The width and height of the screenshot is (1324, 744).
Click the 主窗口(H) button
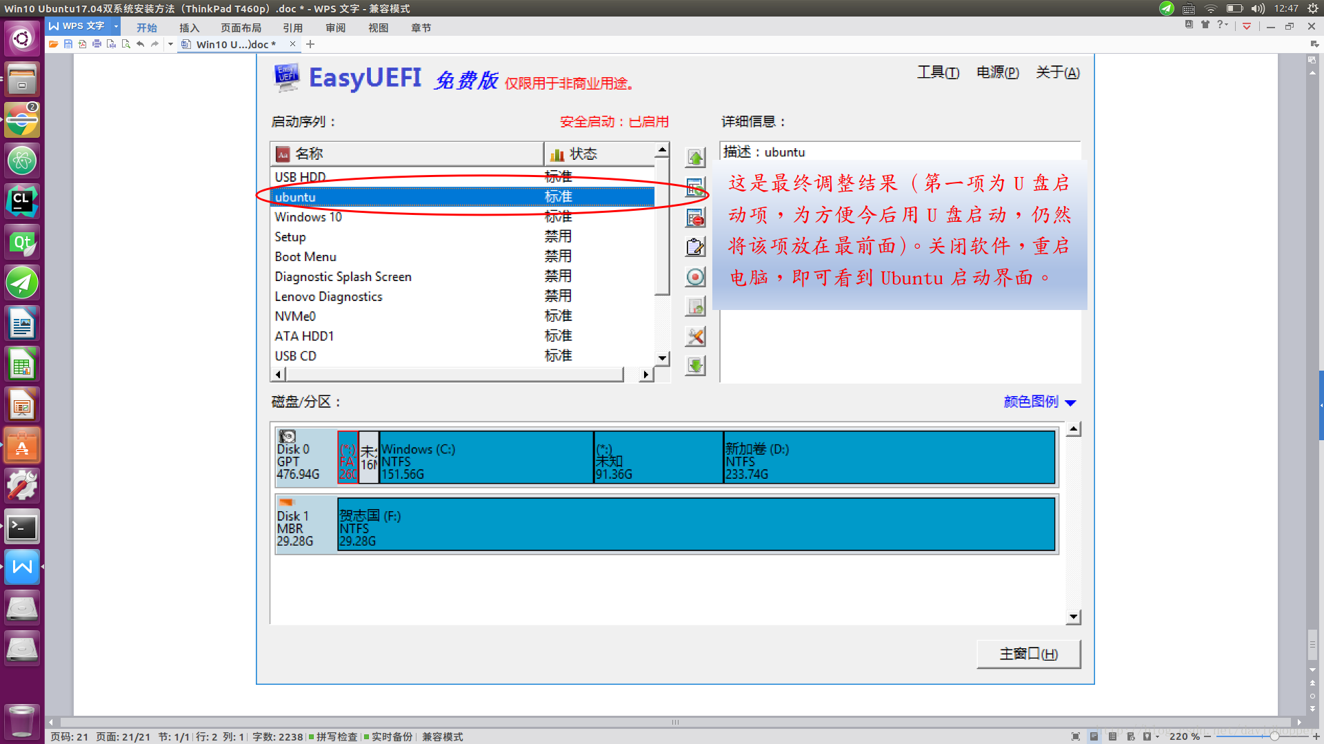pyautogui.click(x=1029, y=654)
